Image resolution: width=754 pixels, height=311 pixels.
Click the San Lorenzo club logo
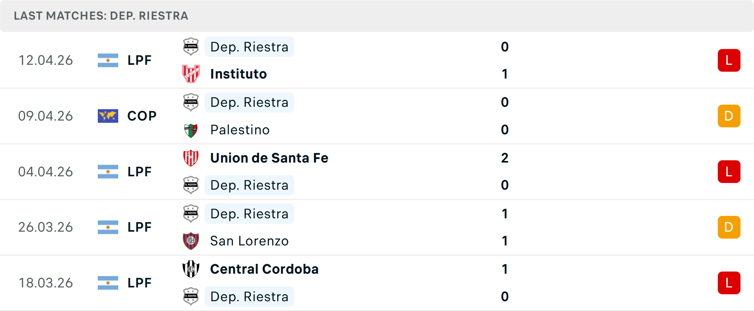191,241
